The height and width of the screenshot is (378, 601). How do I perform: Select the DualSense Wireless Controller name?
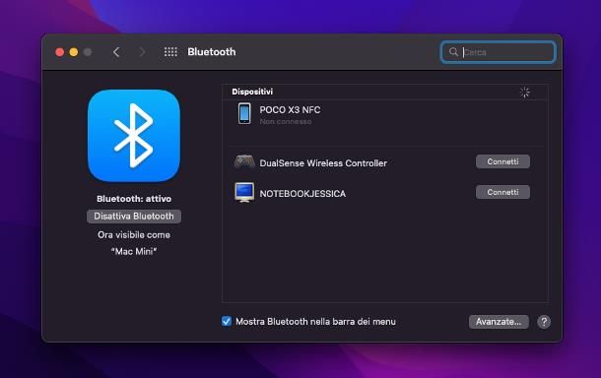pos(323,163)
